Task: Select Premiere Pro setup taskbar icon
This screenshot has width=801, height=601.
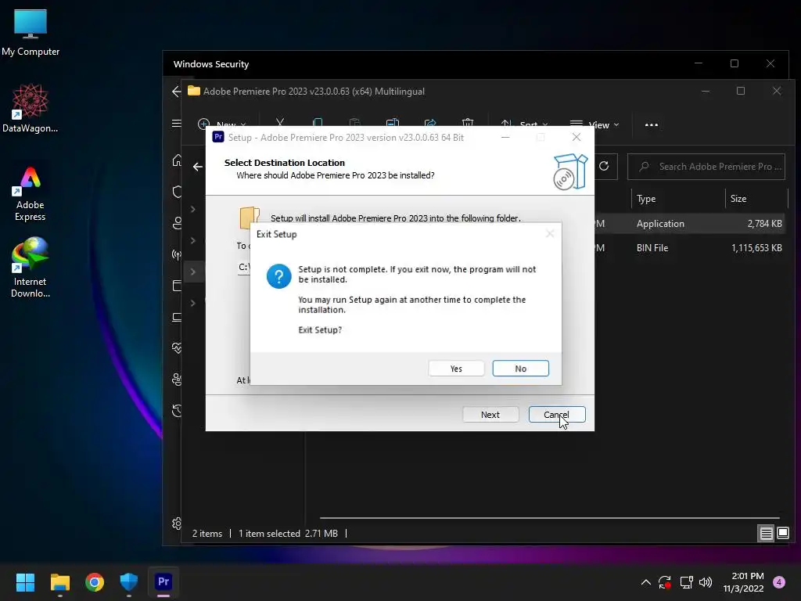Action: 163,582
